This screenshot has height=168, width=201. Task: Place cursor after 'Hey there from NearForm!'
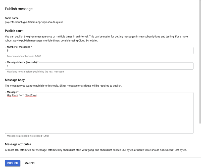[x=37, y=95]
